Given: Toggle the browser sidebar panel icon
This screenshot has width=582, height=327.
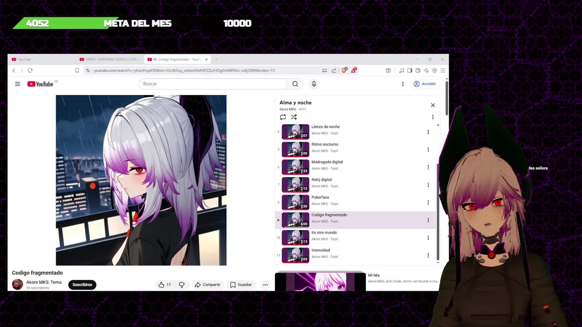Looking at the screenshot, I should pyautogui.click(x=410, y=70).
